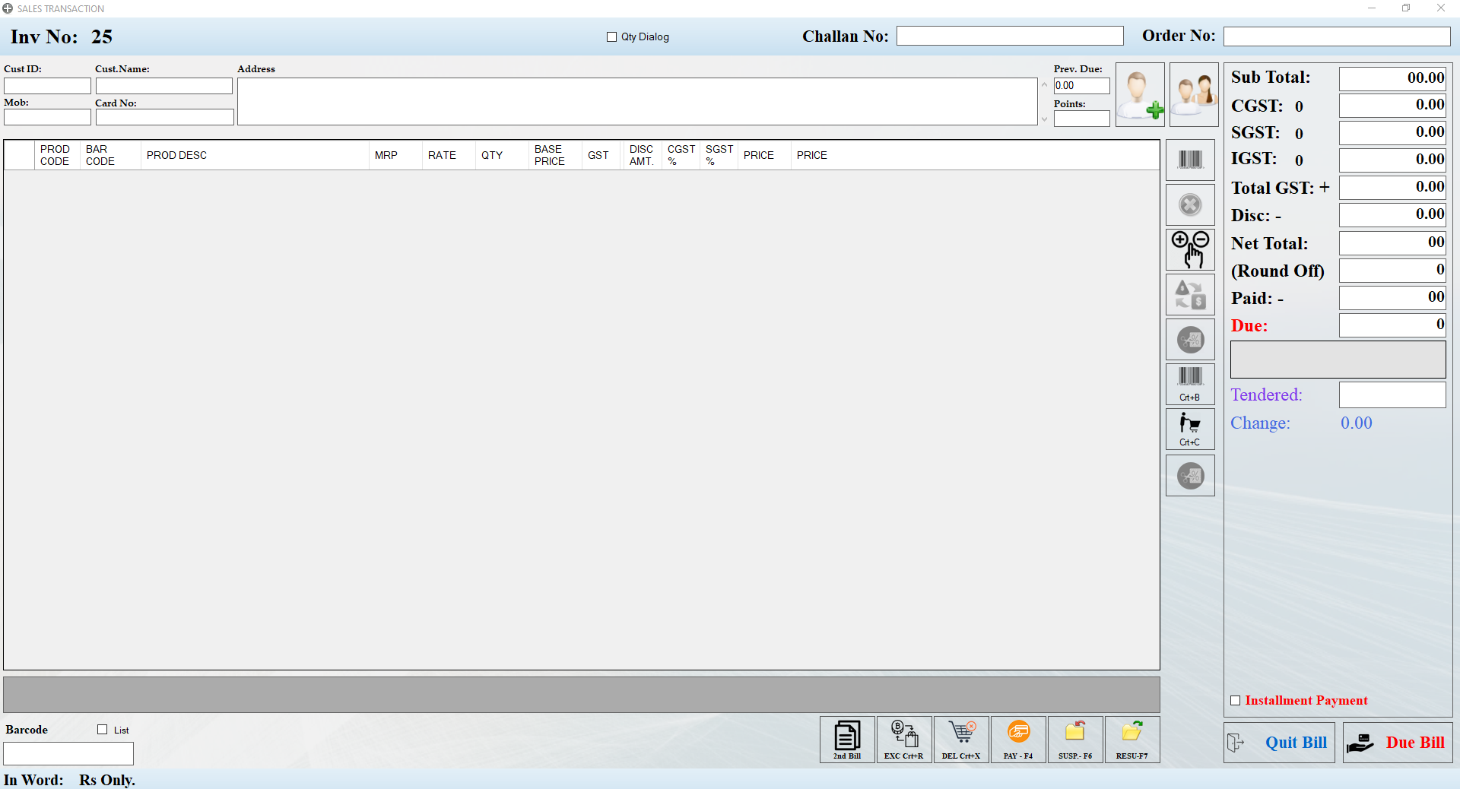Check the Installment Payment option

(x=1236, y=701)
